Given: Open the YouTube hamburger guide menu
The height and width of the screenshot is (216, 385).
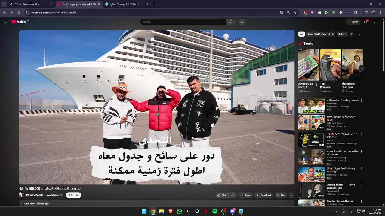Looking at the screenshot, I should [5, 22].
